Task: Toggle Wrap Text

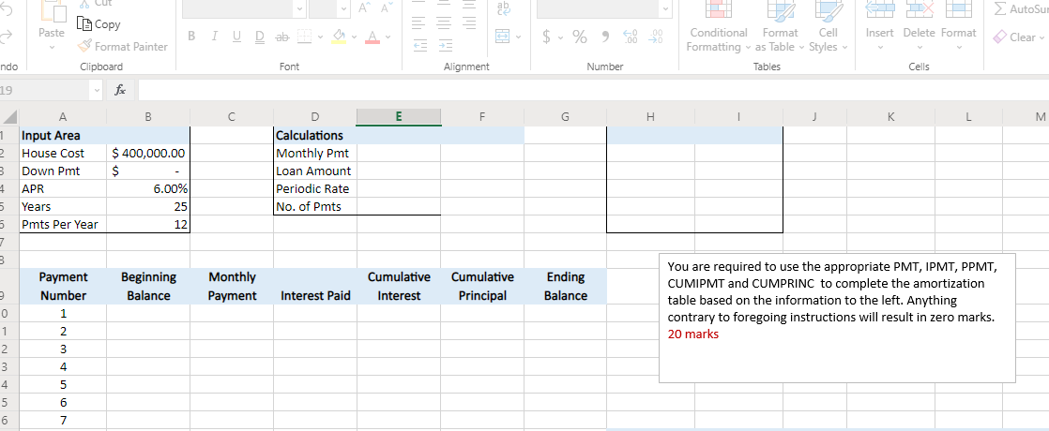Action: (502, 7)
